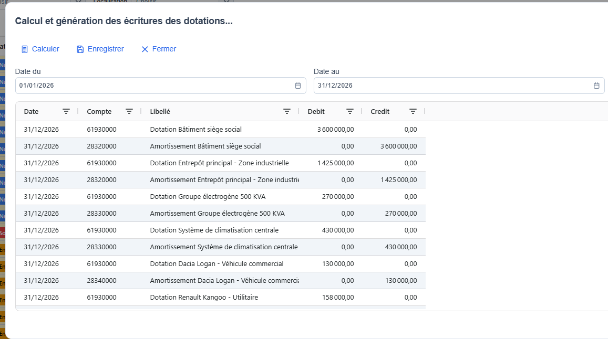Open the Libellé column filter
Screen dimensions: 608x339
click(x=287, y=111)
